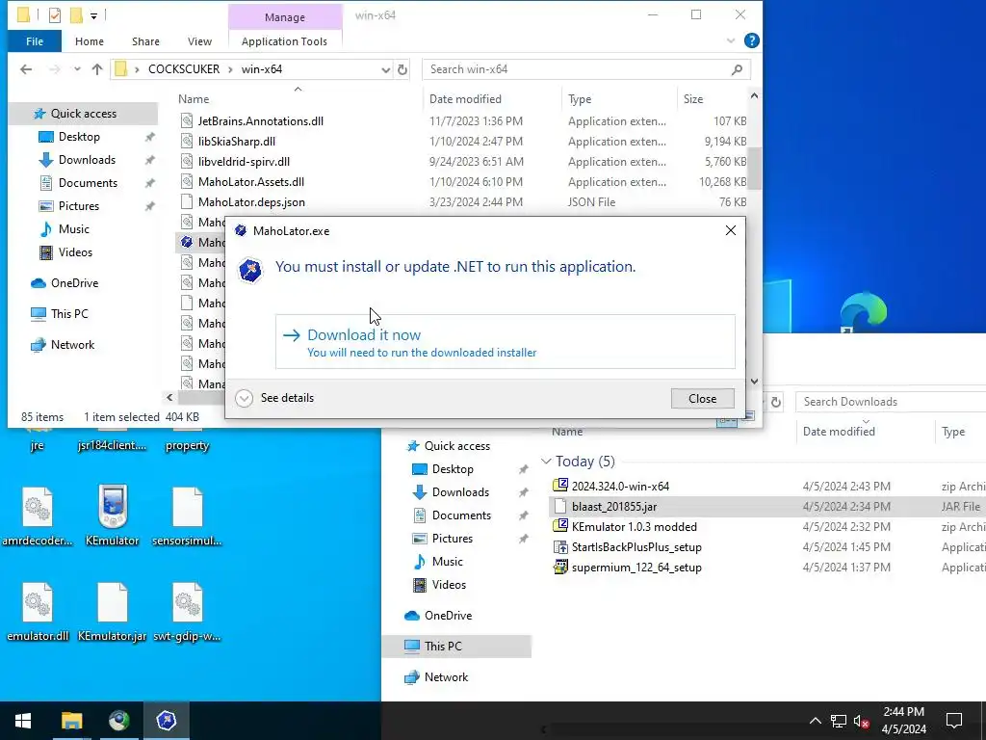Sort by Name column in Downloads window

567,432
